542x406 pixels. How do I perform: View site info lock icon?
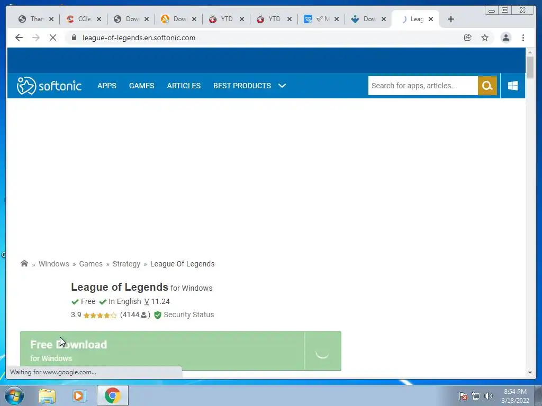tap(74, 38)
